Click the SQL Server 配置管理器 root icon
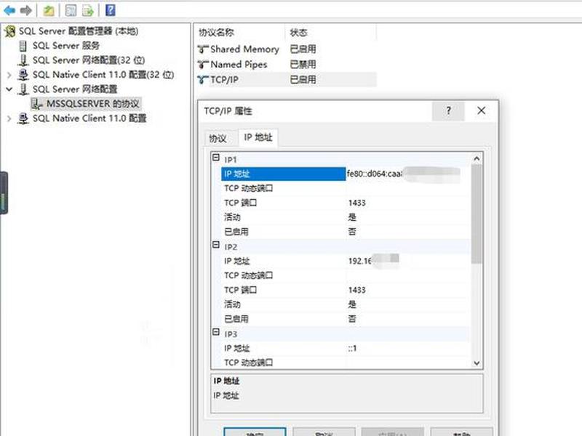582x436 pixels. (10, 31)
